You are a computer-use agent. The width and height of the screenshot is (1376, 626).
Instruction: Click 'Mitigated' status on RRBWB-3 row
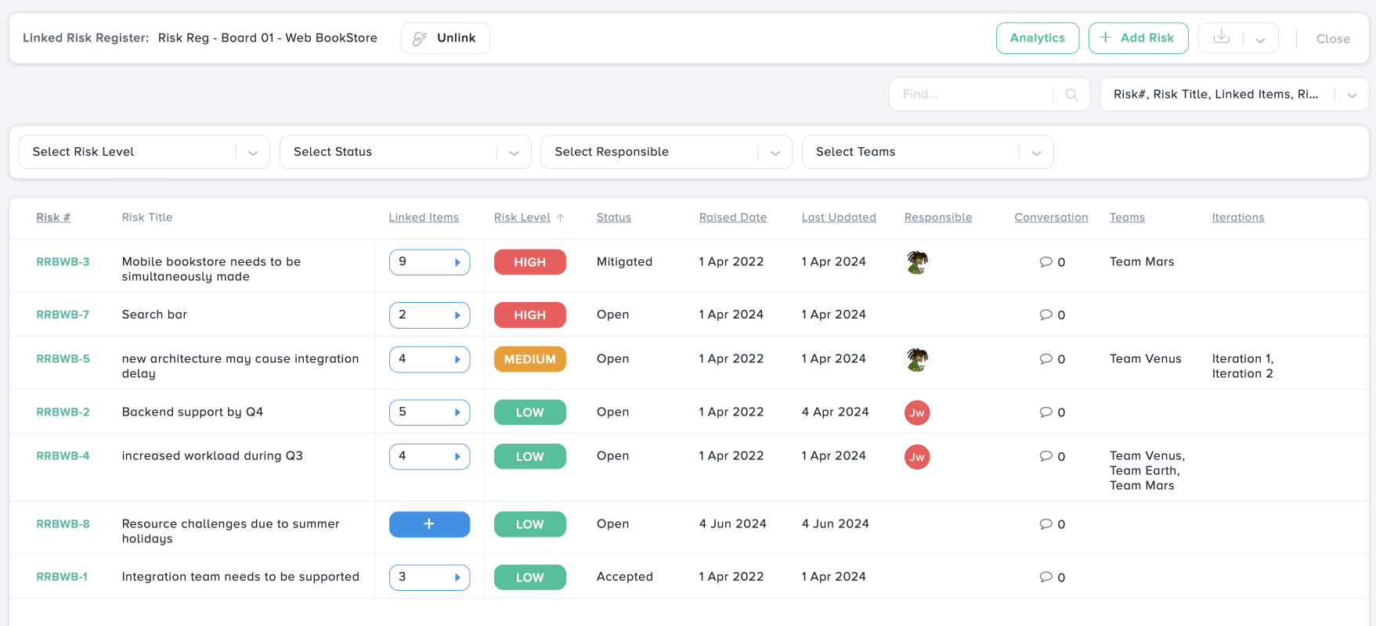[x=624, y=262]
